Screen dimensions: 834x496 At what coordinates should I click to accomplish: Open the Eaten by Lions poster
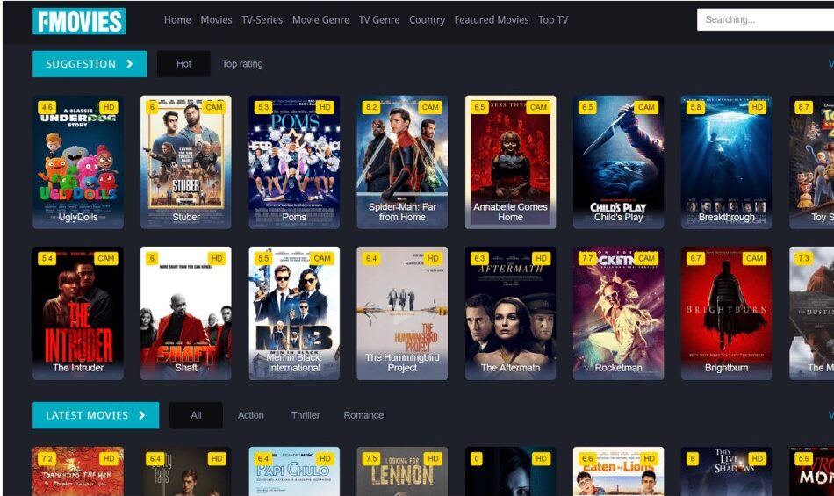tap(618, 471)
